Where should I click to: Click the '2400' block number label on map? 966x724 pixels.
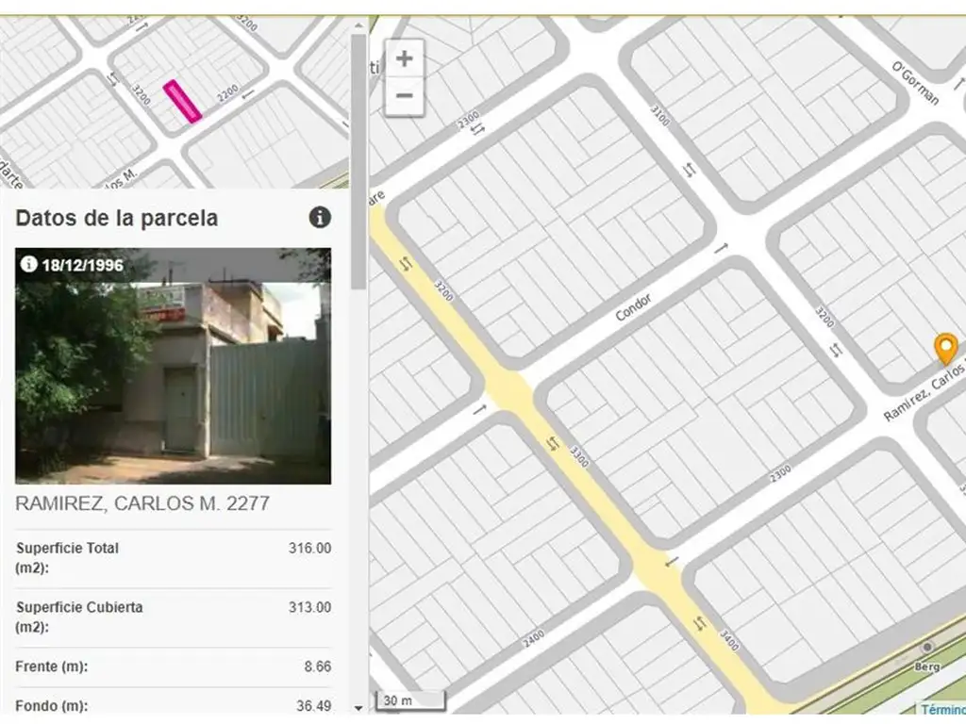tap(534, 638)
